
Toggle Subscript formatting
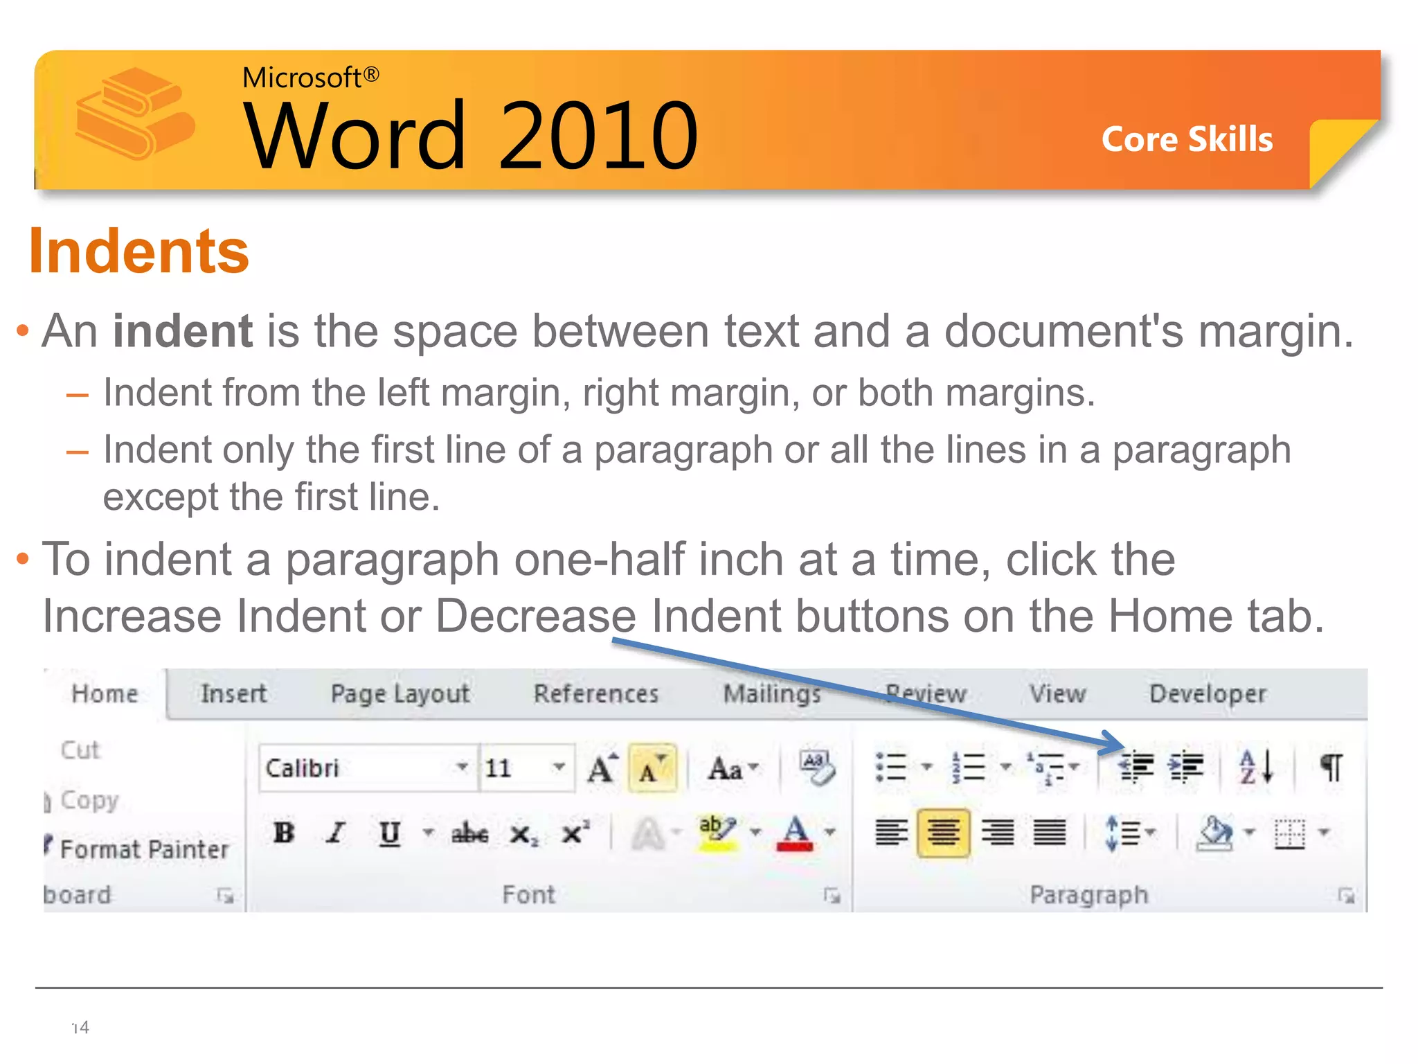pyautogui.click(x=523, y=834)
